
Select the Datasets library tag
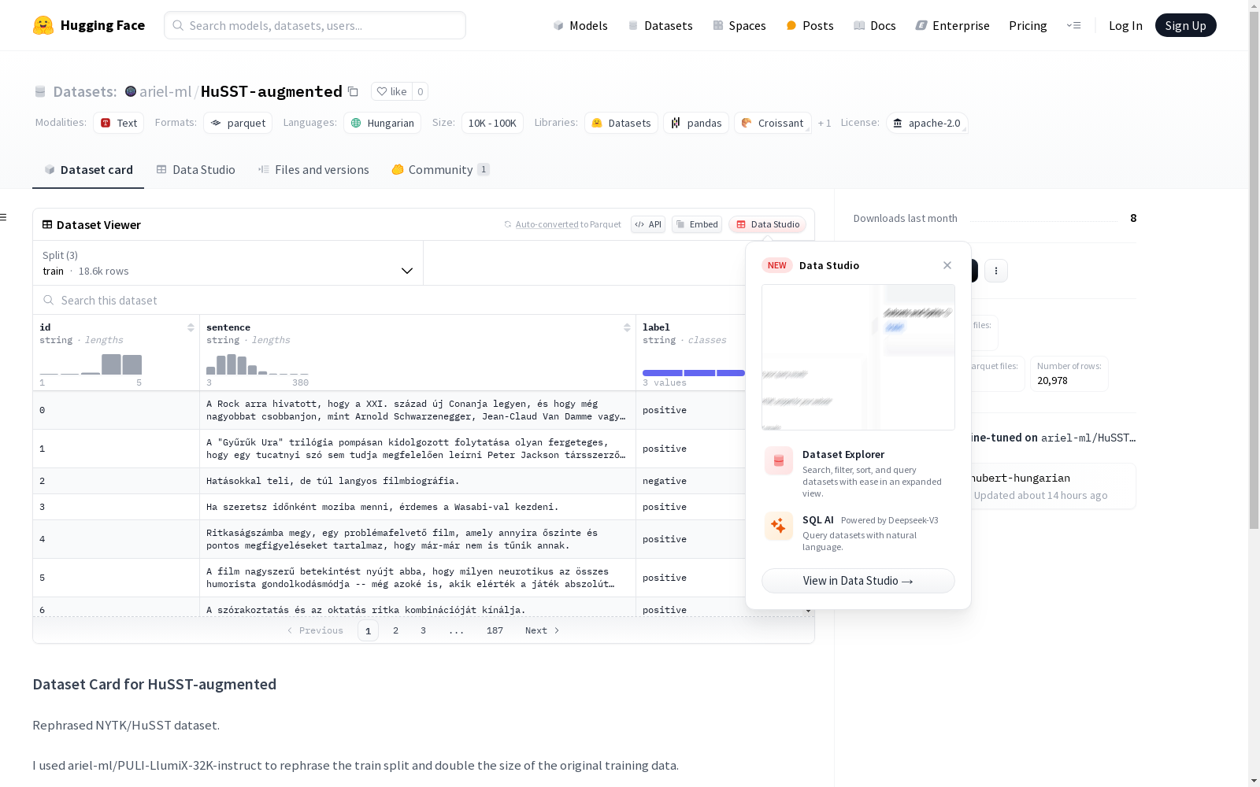point(621,123)
